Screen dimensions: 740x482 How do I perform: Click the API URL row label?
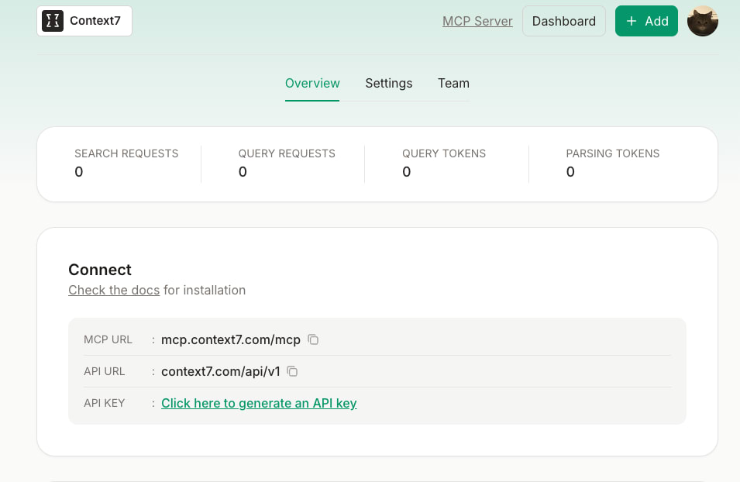coord(105,371)
